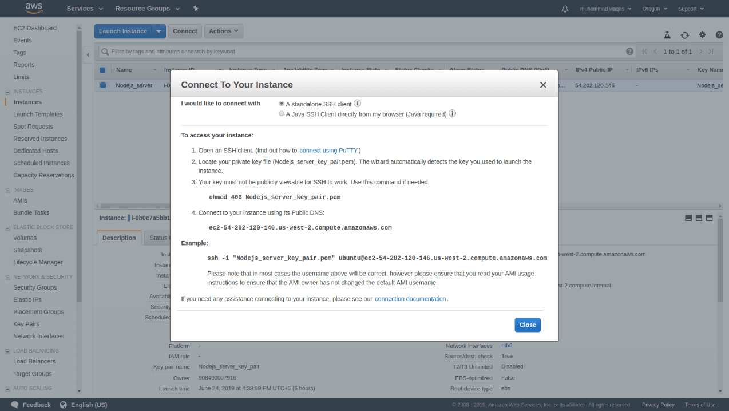Select 'A standalone SSH client' option
729x411 pixels.
[281, 104]
